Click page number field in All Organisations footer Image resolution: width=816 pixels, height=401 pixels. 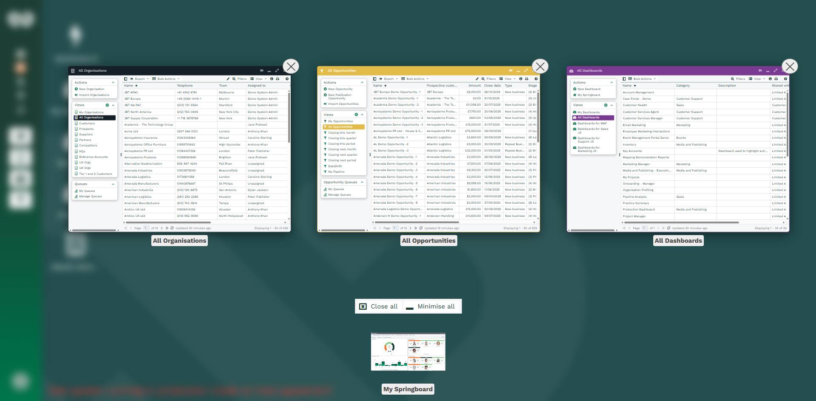point(146,228)
